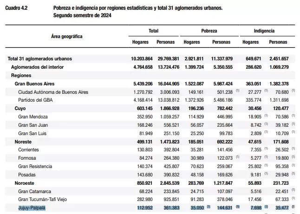Click the Posadas row label
This screenshot has height=214, width=300.
point(27,175)
